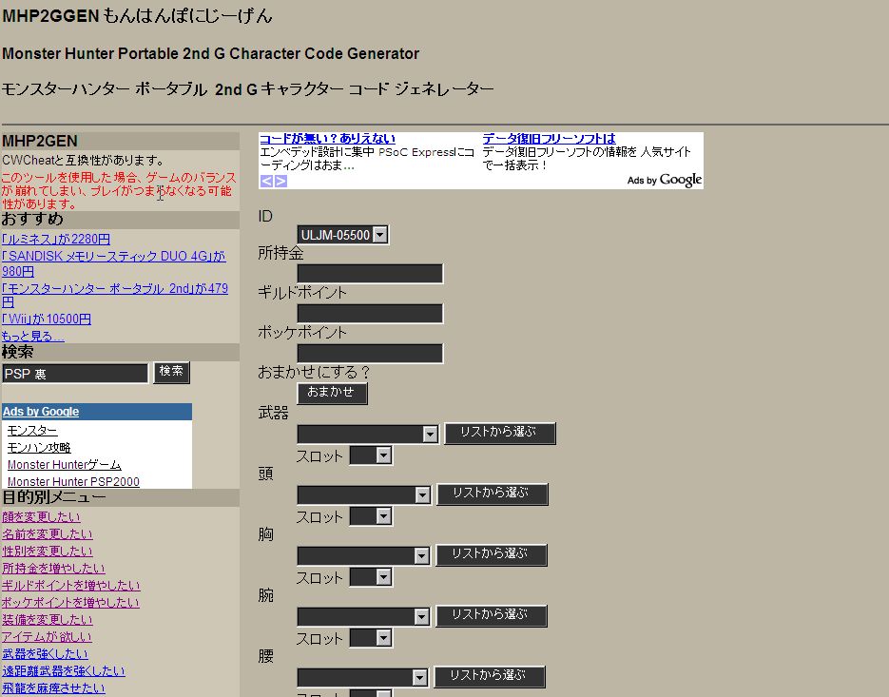Click the もっと見る... link
The image size is (889, 697).
pos(33,336)
